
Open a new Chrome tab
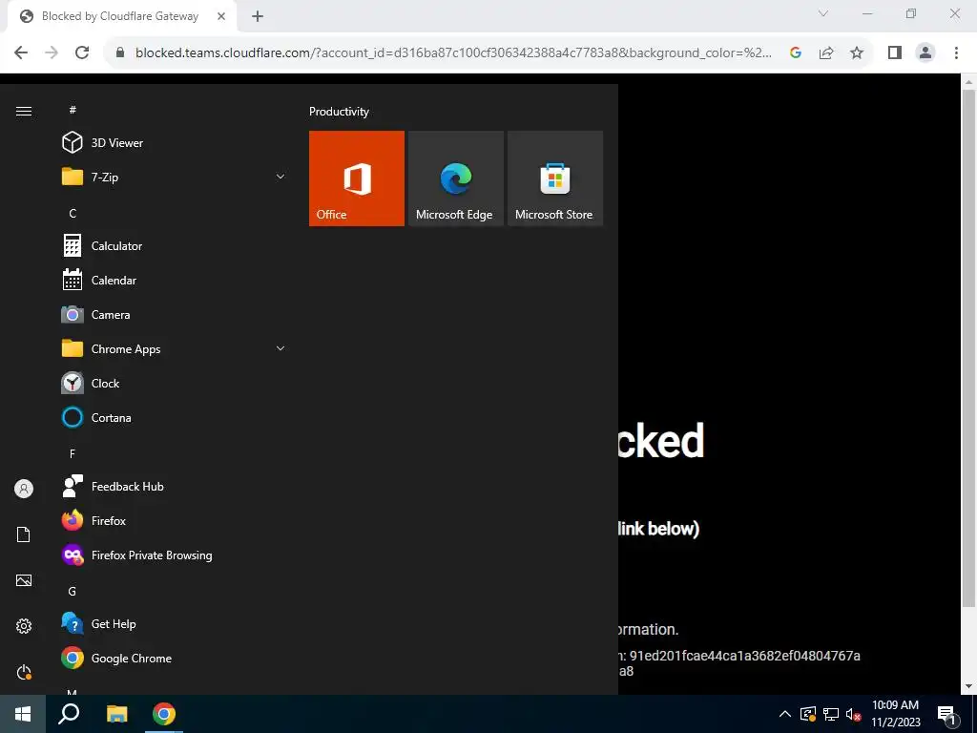point(258,16)
